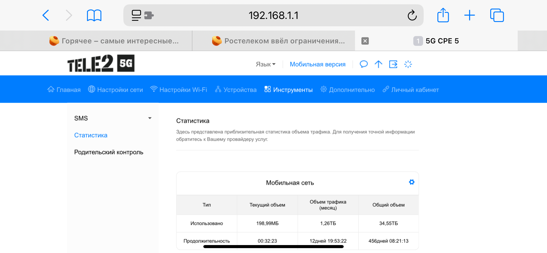Go back with Safari back arrow

tap(46, 15)
